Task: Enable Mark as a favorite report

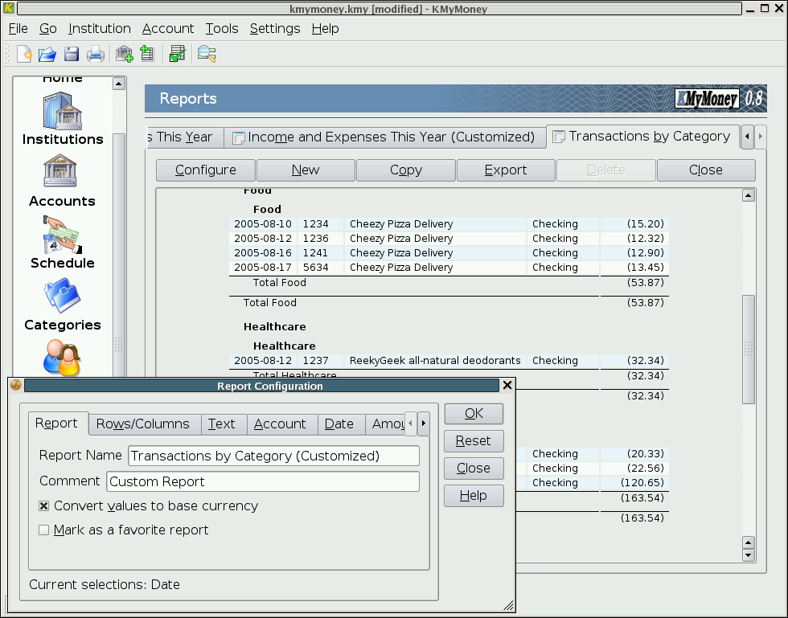Action: click(x=44, y=530)
